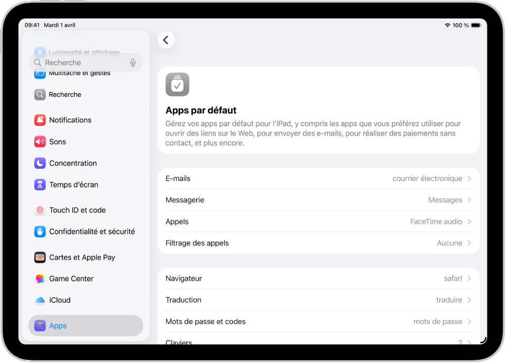508x363 pixels.
Task: Select Apps in the sidebar
Action: point(58,326)
